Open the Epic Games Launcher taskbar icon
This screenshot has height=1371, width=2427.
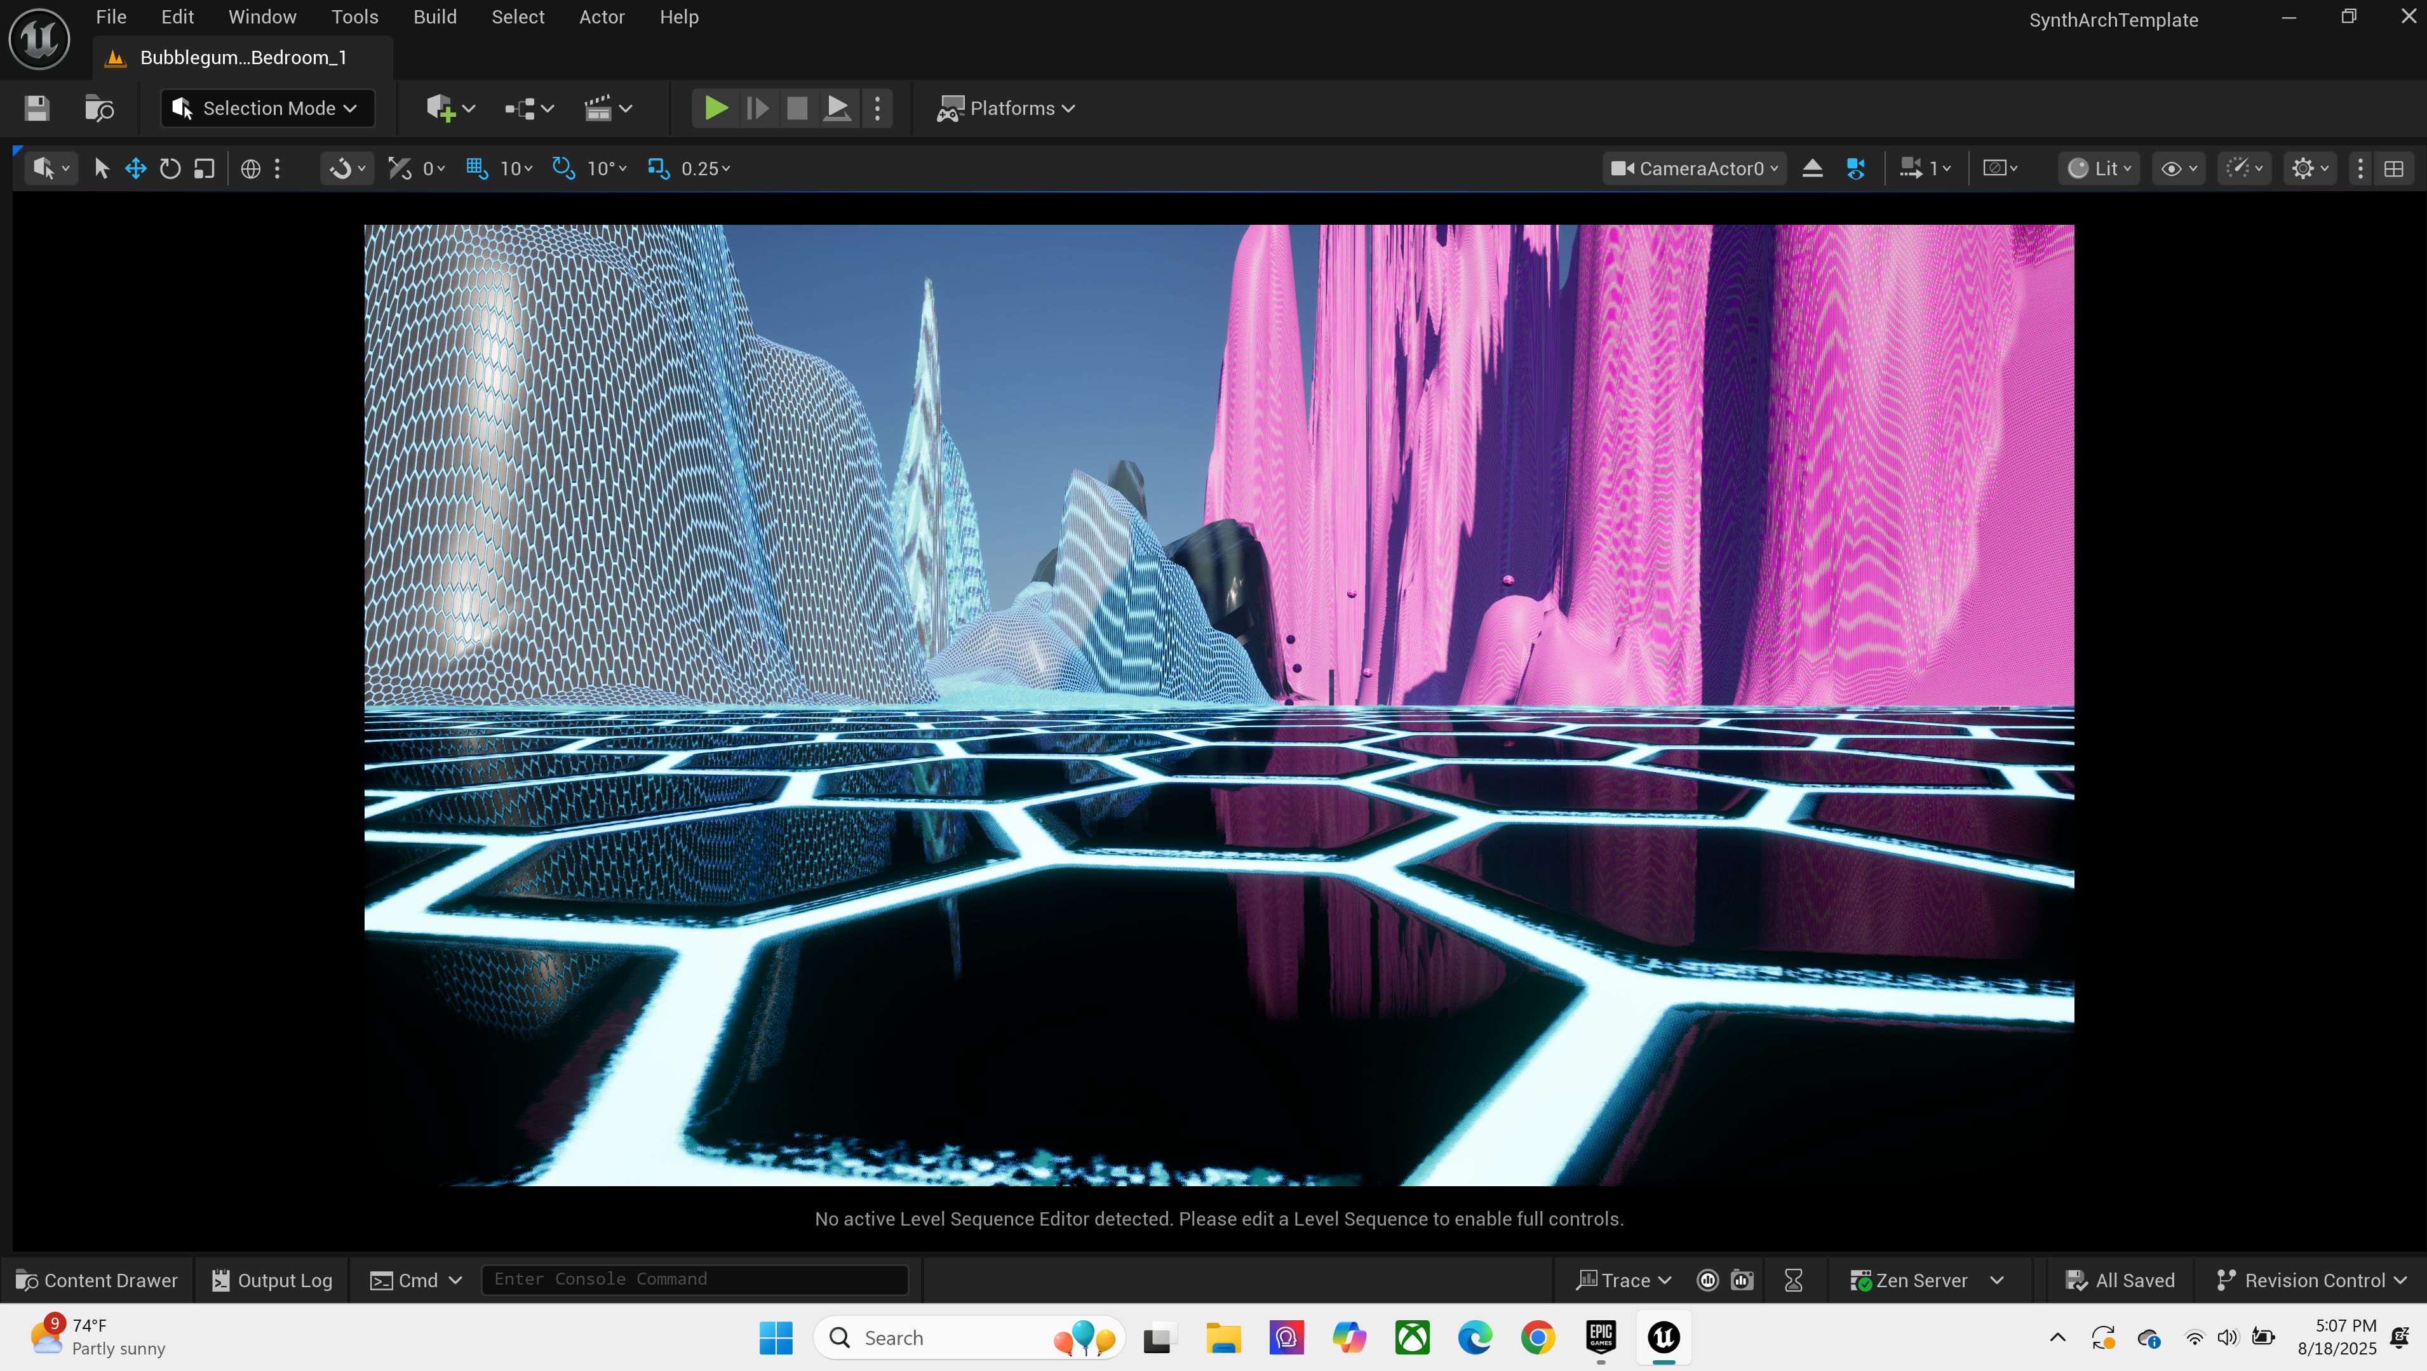(1601, 1337)
